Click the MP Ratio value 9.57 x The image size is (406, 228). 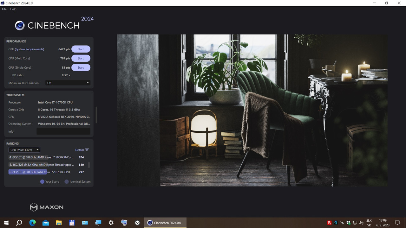[x=66, y=75]
